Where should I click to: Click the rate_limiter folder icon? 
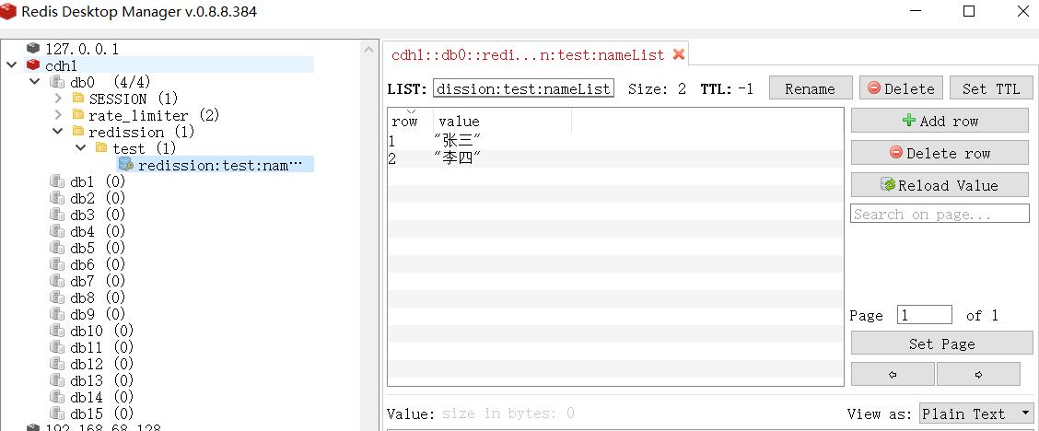coord(77,115)
